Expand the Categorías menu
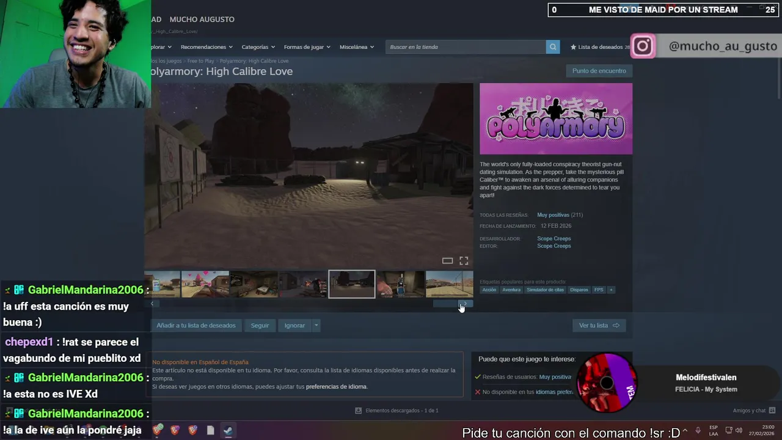This screenshot has height=440, width=782. click(258, 47)
